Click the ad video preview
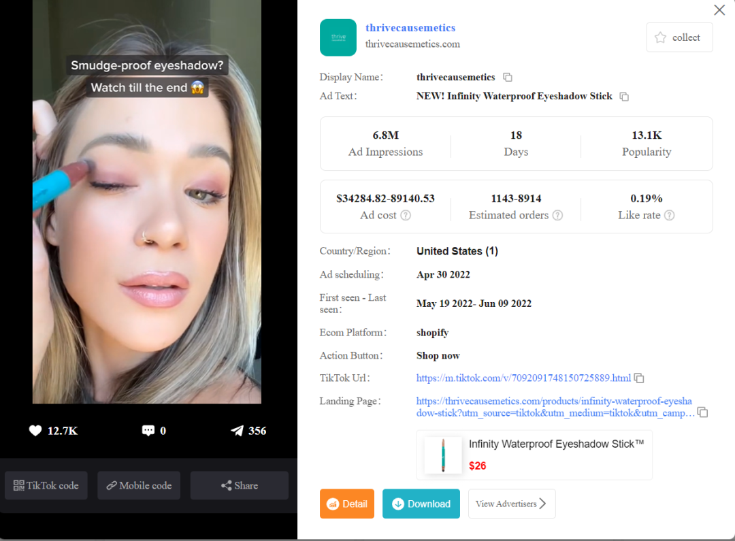 pos(147,201)
